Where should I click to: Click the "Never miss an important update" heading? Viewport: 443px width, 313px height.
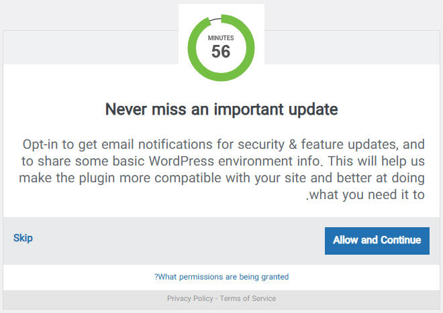tap(222, 109)
